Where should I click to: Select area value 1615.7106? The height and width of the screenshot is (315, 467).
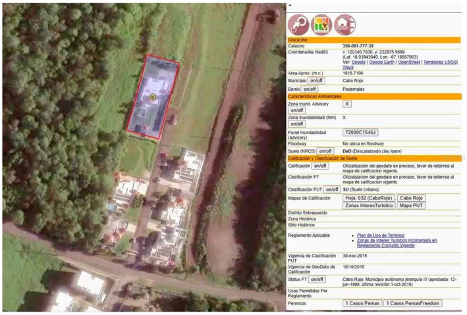(x=352, y=73)
